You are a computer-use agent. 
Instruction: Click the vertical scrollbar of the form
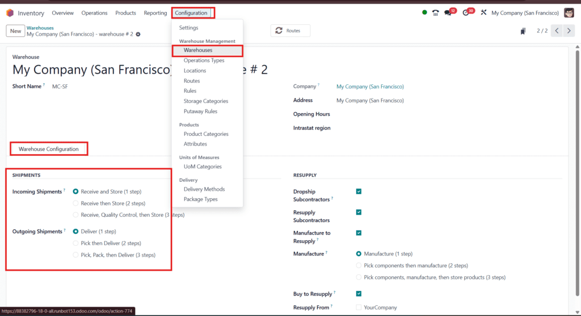point(577,174)
